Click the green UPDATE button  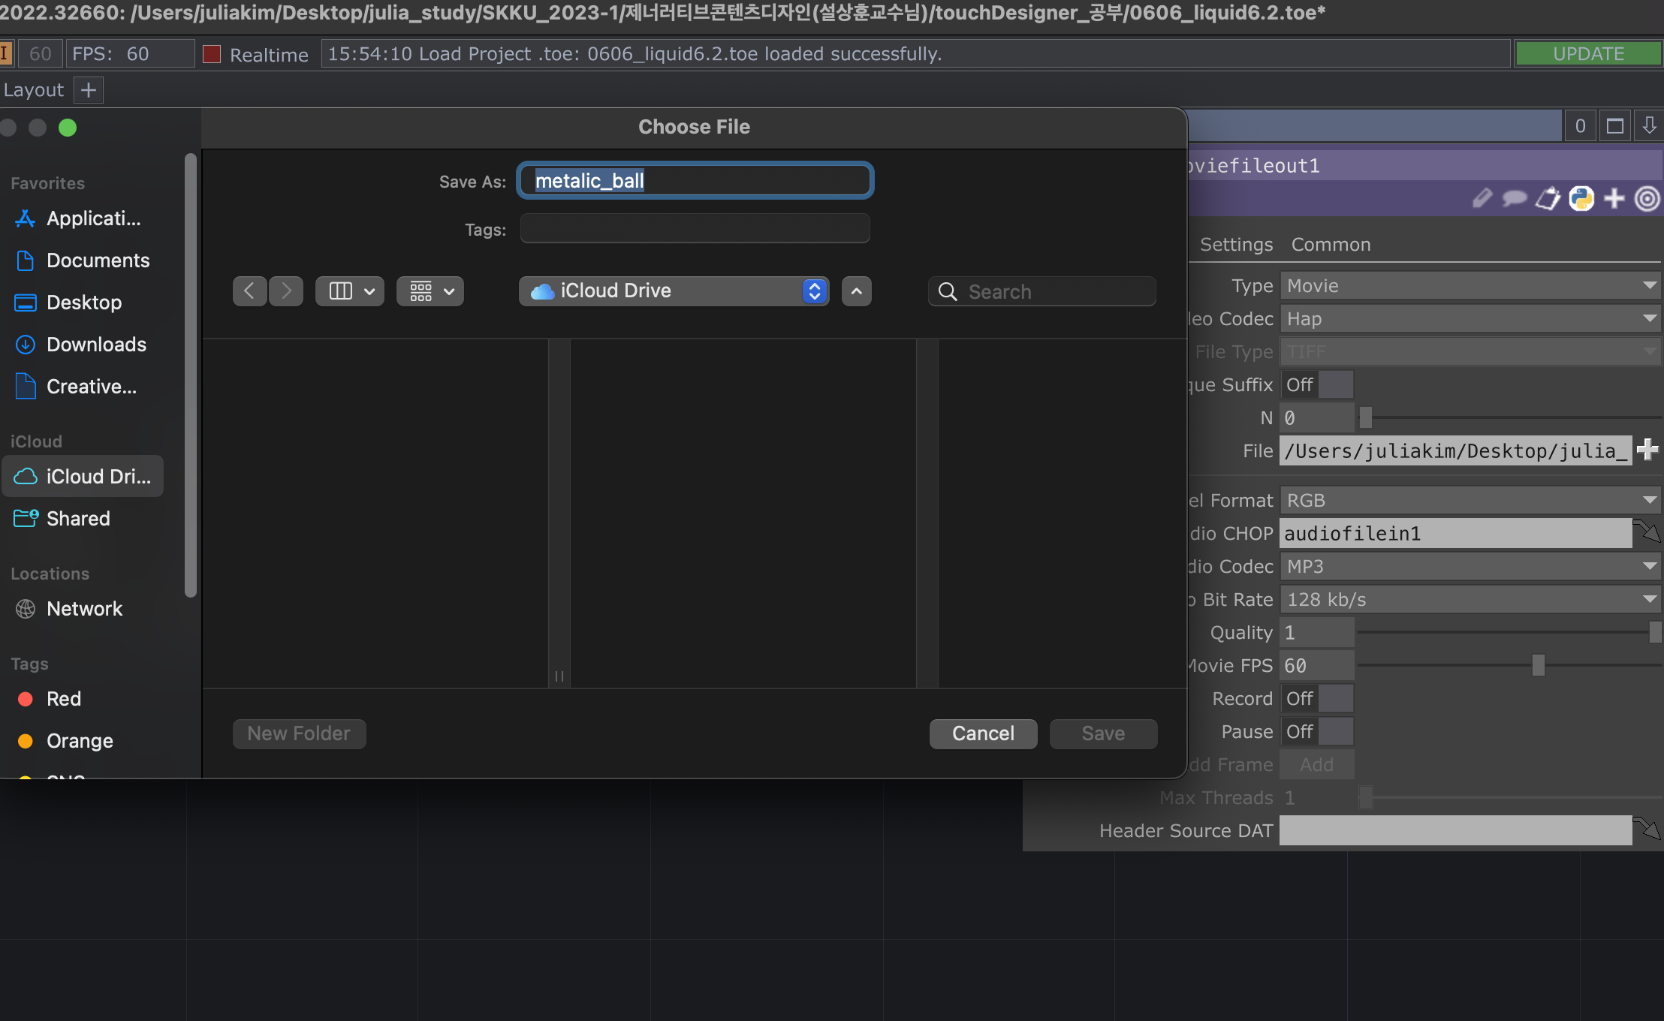coord(1588,54)
